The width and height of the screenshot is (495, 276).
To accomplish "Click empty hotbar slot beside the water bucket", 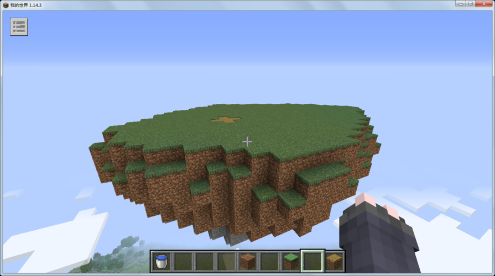I will pos(183,262).
